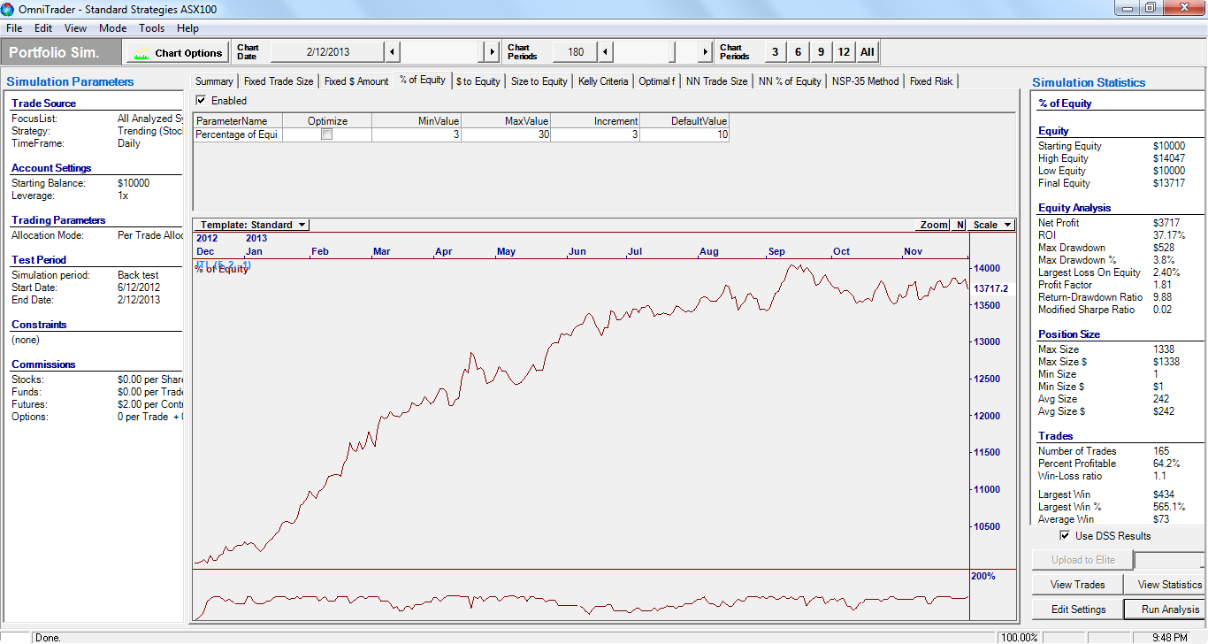The height and width of the screenshot is (644, 1208).
Task: Uncheck Use DSS Results
Action: (x=1065, y=535)
